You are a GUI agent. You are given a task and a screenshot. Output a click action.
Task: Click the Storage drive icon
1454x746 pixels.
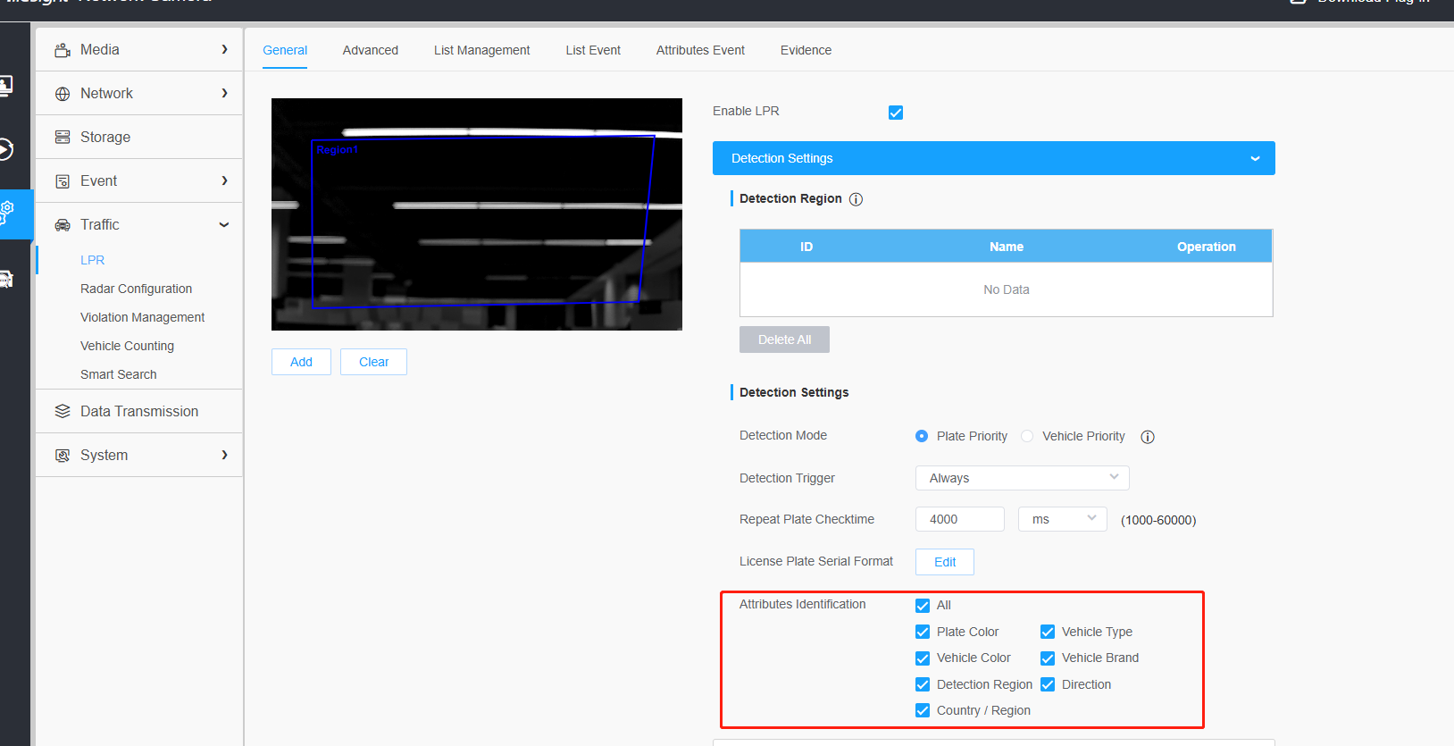pyautogui.click(x=63, y=138)
